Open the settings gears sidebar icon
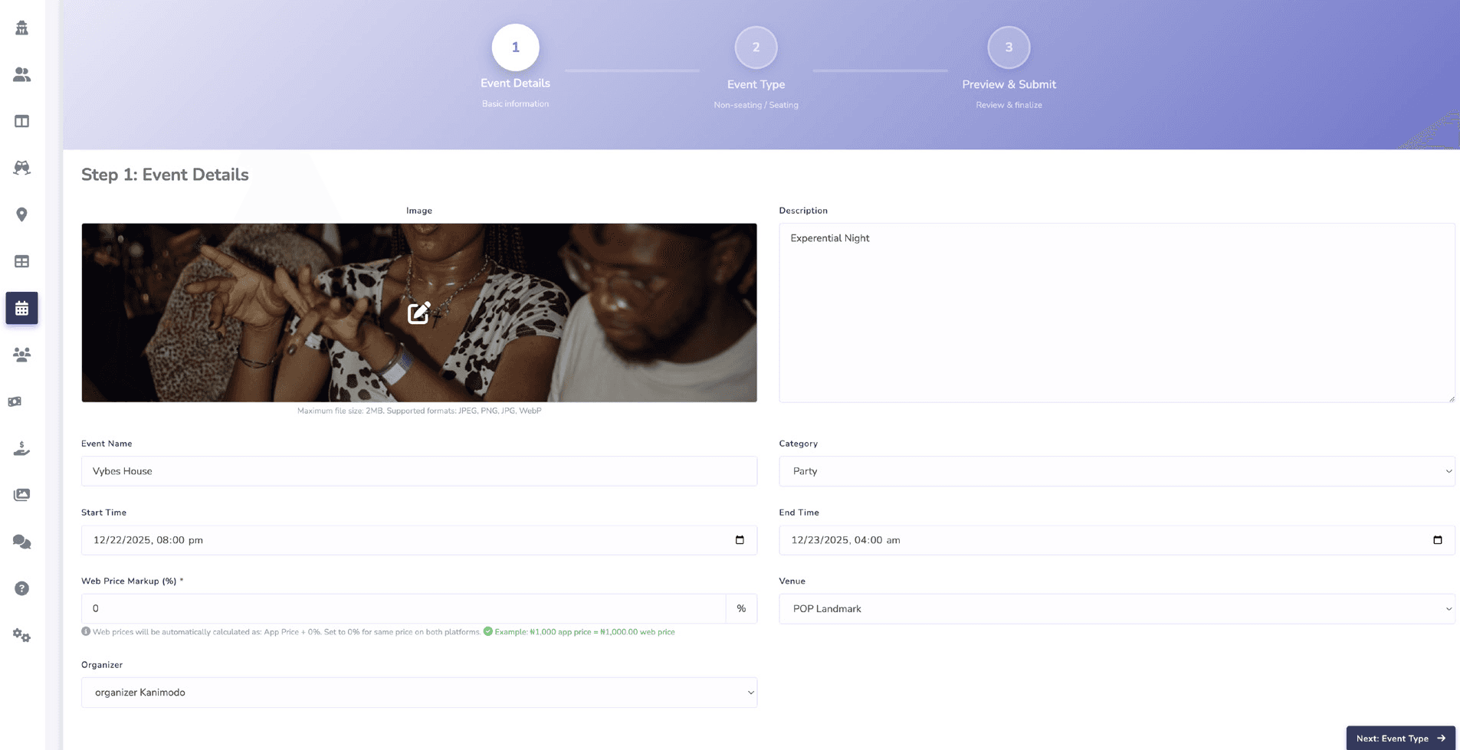This screenshot has width=1460, height=750. tap(21, 635)
